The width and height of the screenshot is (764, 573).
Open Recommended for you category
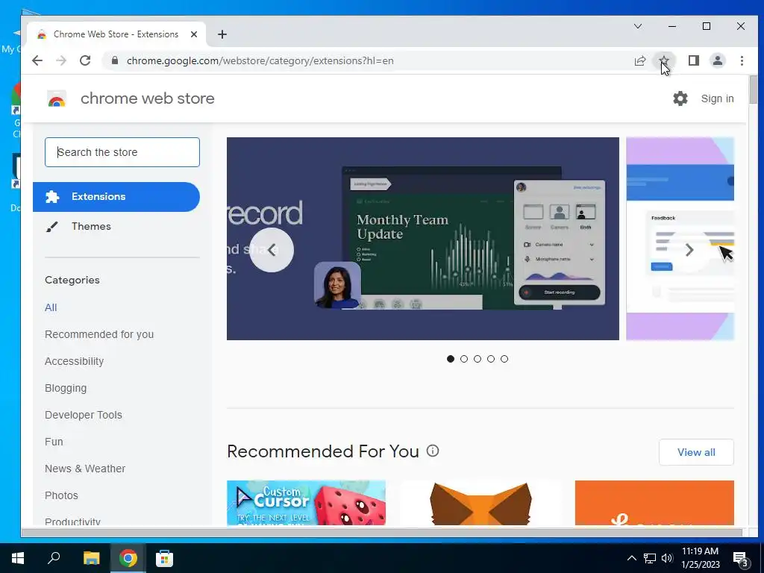click(99, 334)
